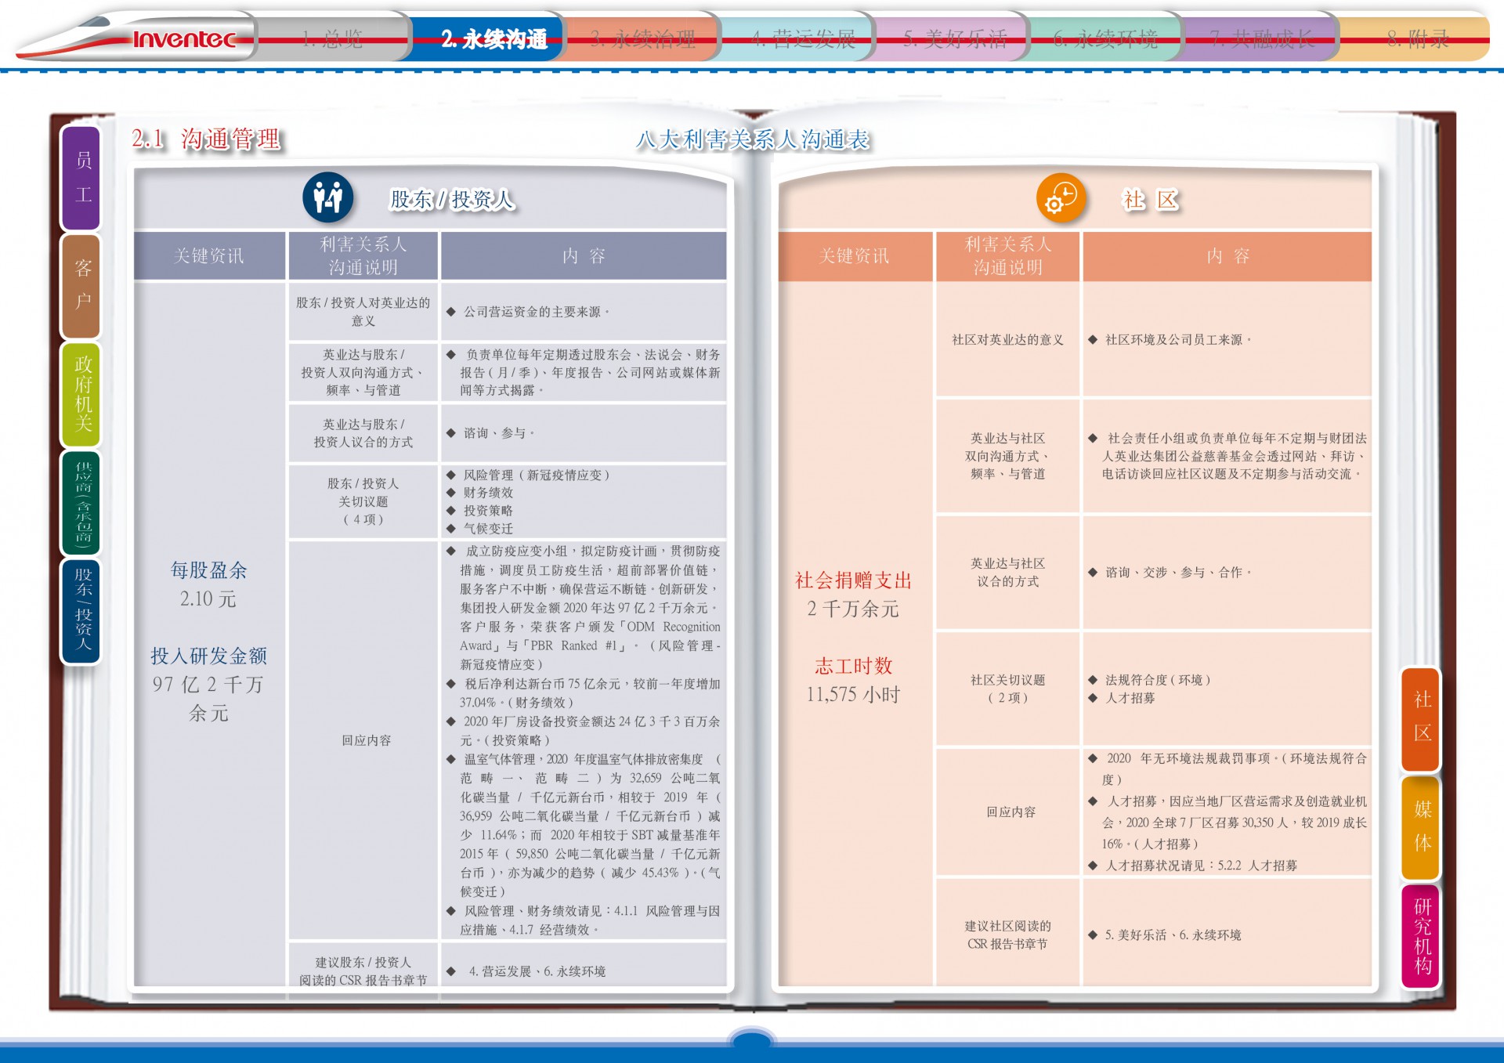
Task: Click the 2 千万余元 value
Action: [853, 609]
